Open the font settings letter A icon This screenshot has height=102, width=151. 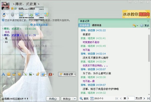pos(3,74)
